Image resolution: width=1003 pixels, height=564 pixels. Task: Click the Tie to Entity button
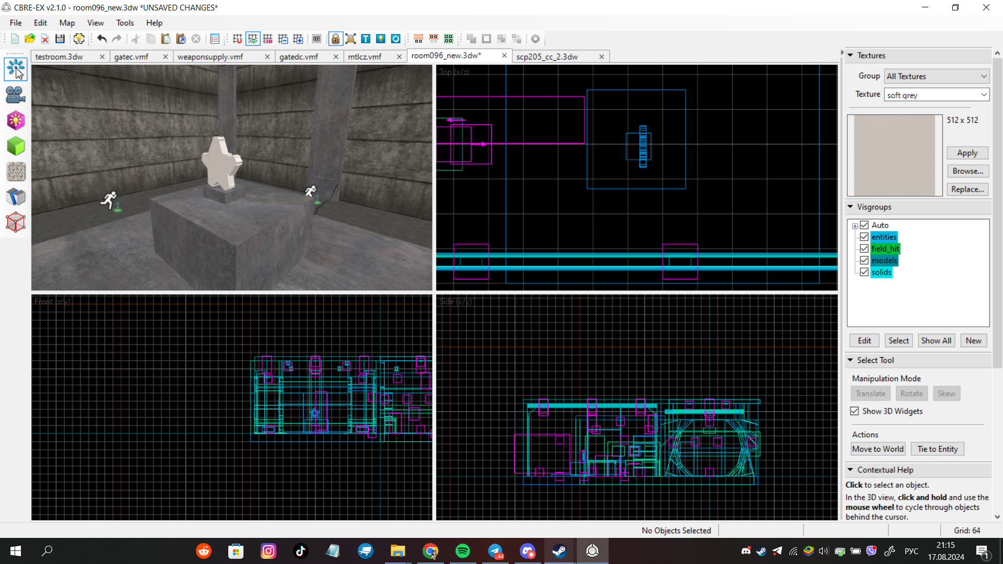tap(938, 448)
